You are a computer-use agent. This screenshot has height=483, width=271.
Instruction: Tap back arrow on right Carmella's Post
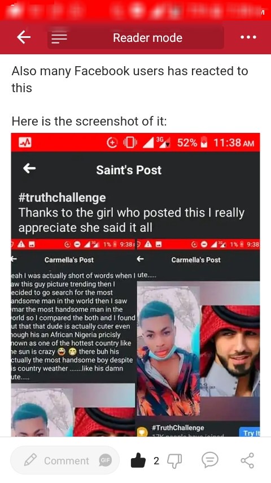click(x=140, y=259)
